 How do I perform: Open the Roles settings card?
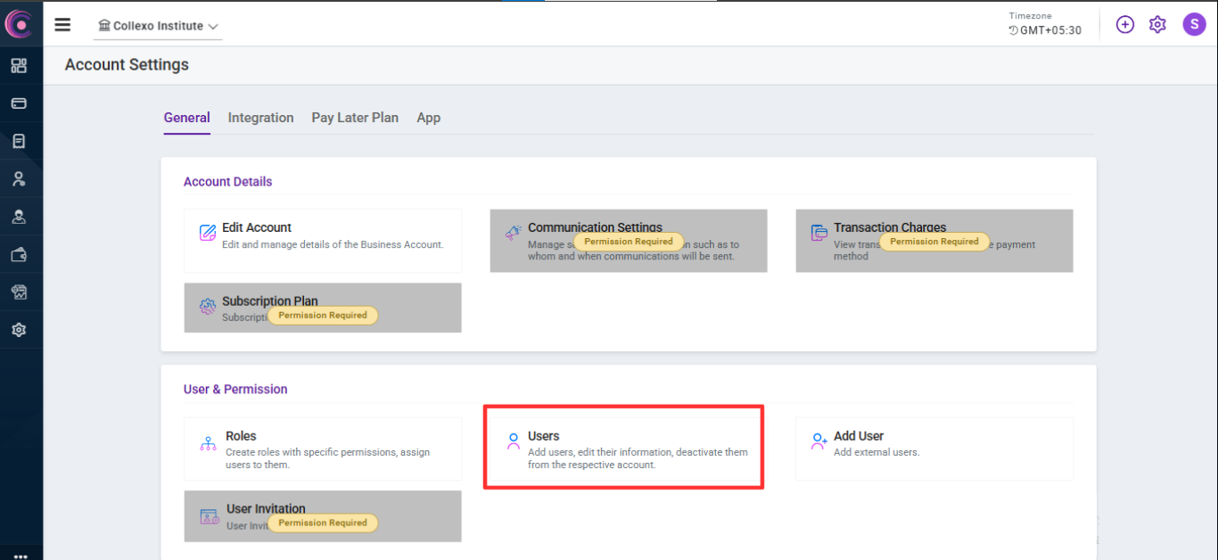coord(323,449)
